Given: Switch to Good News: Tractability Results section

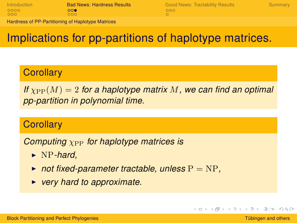Looking at the screenshot, I should [x=200, y=5].
